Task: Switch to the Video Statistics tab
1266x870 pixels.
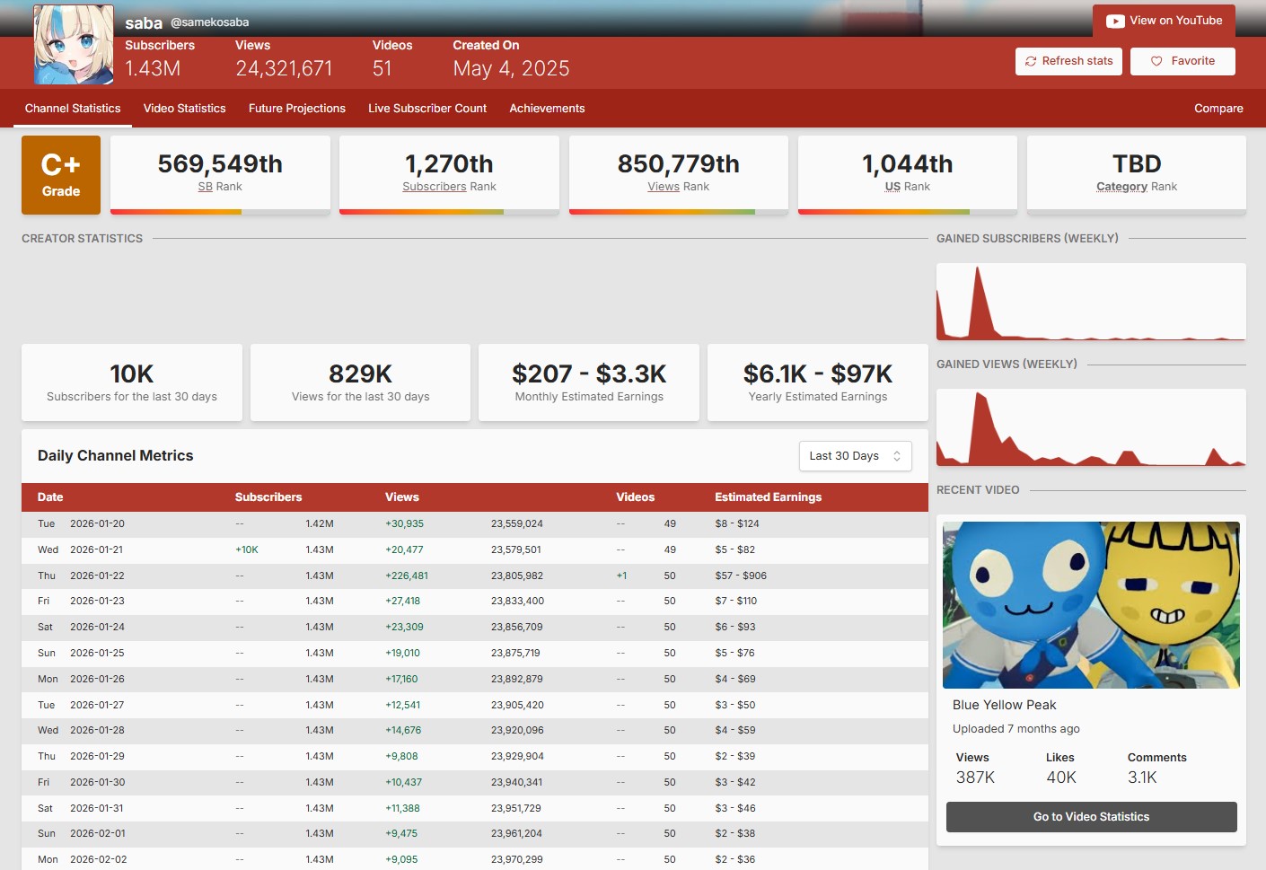Action: pos(185,109)
